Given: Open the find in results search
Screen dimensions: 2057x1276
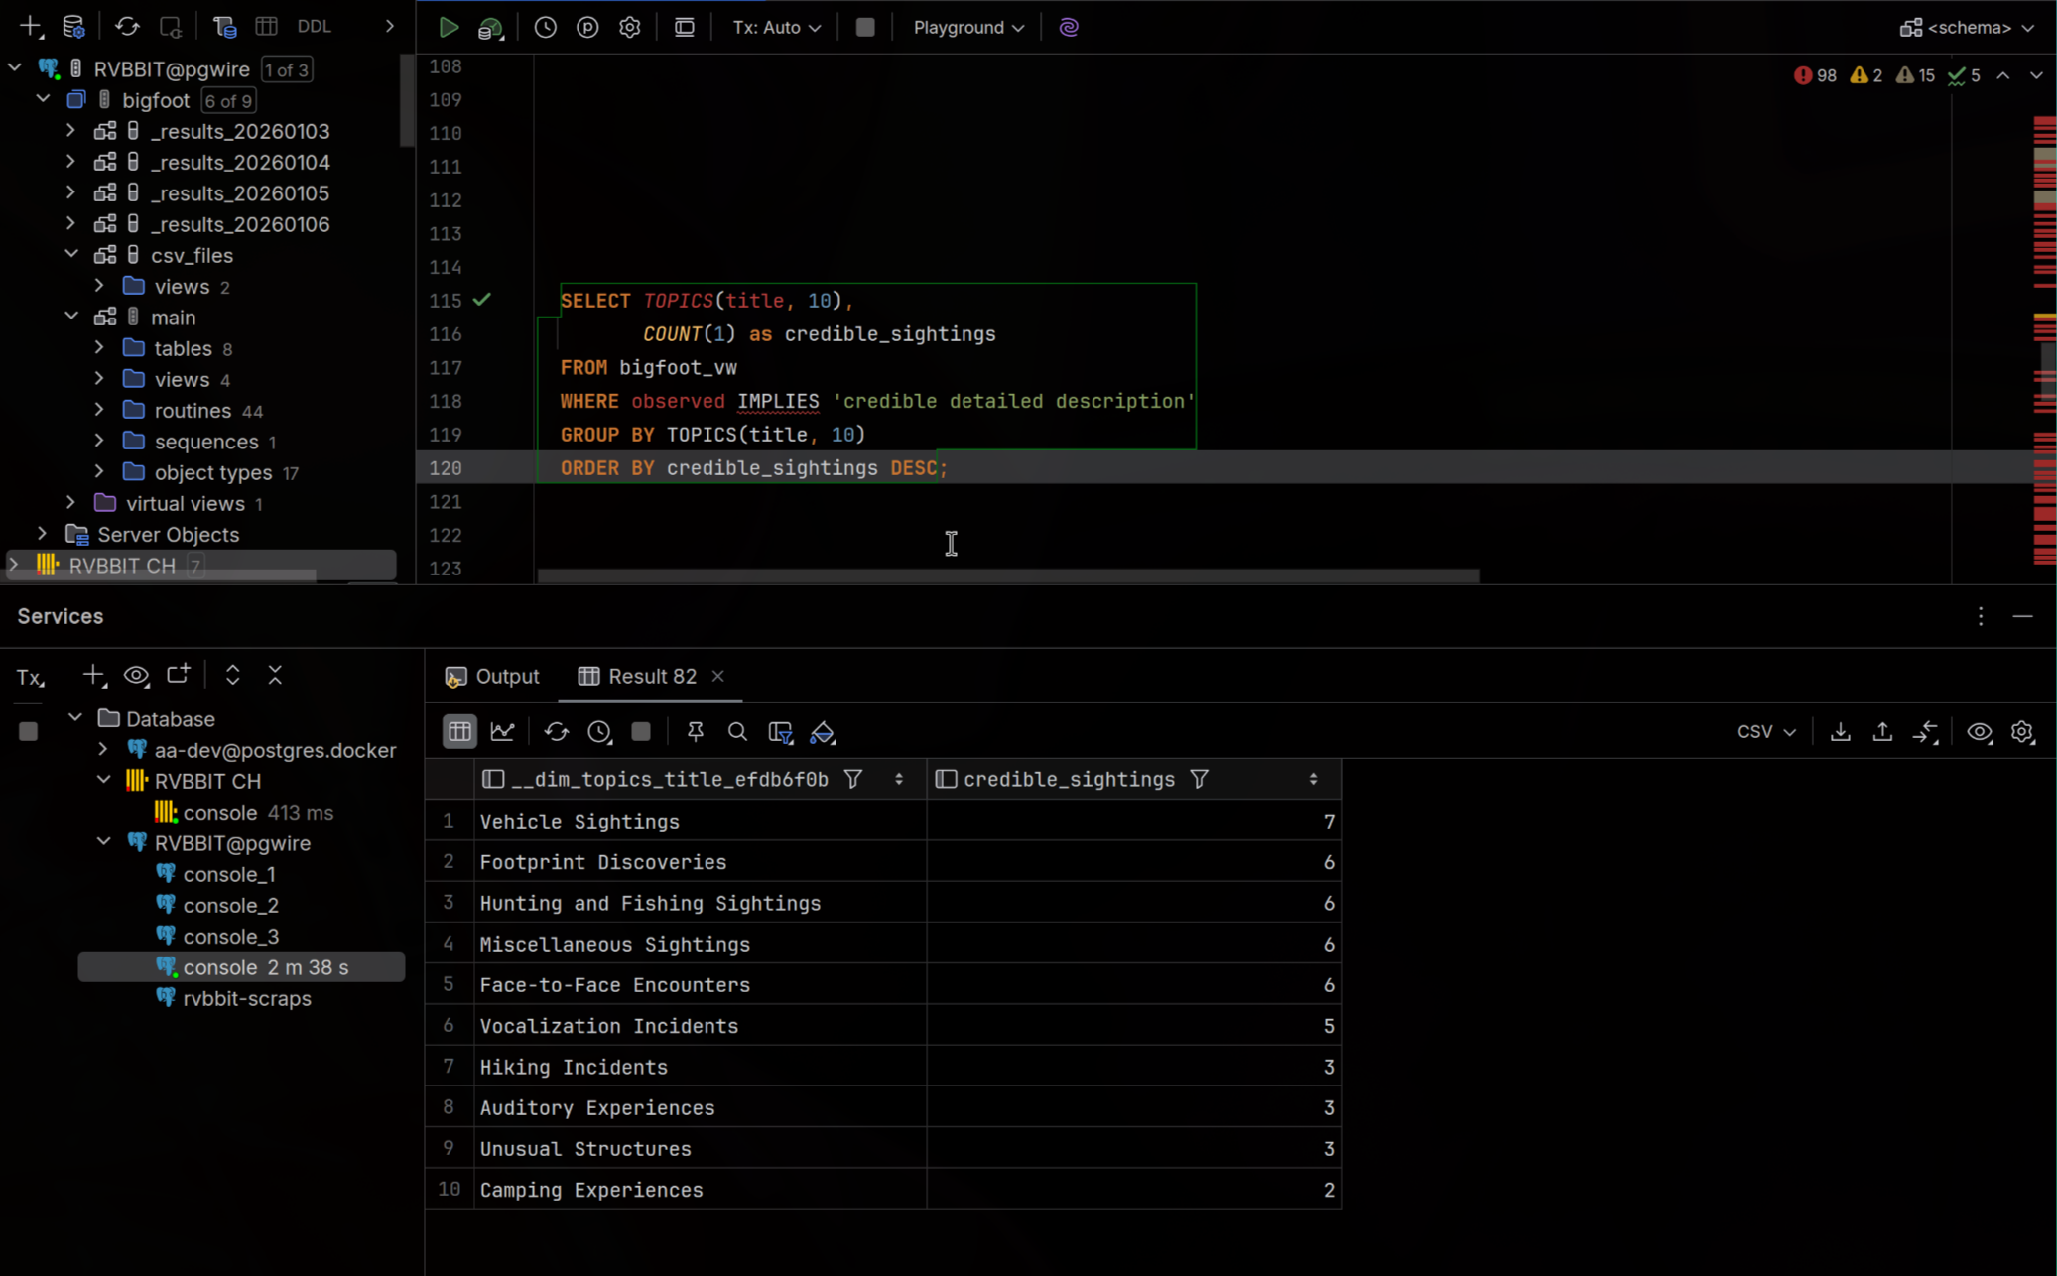Looking at the screenshot, I should pyautogui.click(x=736, y=732).
